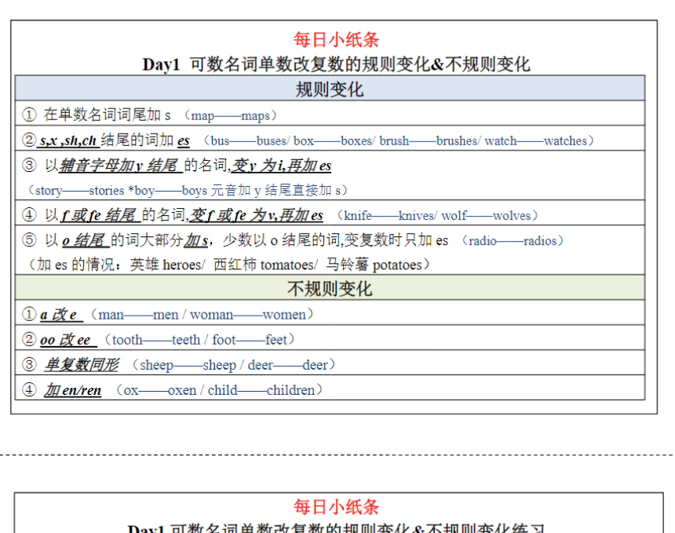Click the radio——radios example

(516, 240)
